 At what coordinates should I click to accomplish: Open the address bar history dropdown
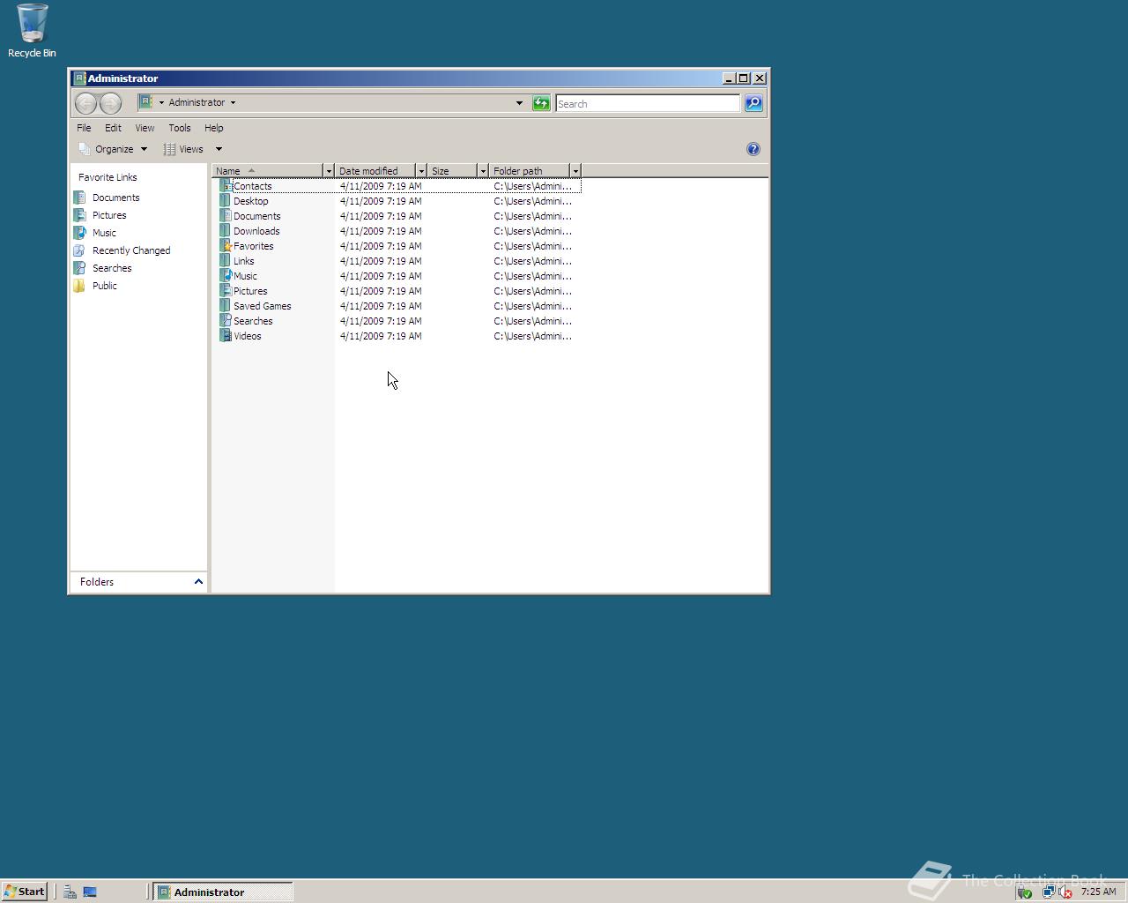click(x=519, y=103)
